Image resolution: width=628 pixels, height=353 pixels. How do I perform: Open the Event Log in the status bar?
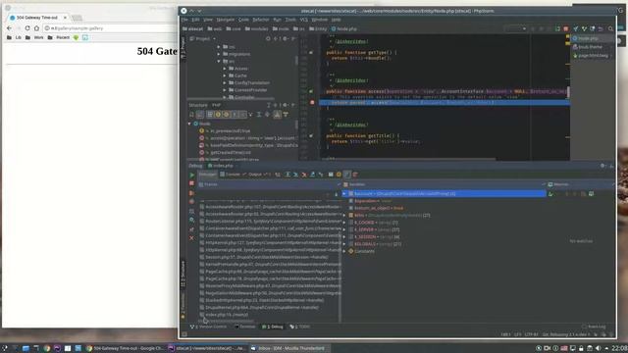click(594, 327)
